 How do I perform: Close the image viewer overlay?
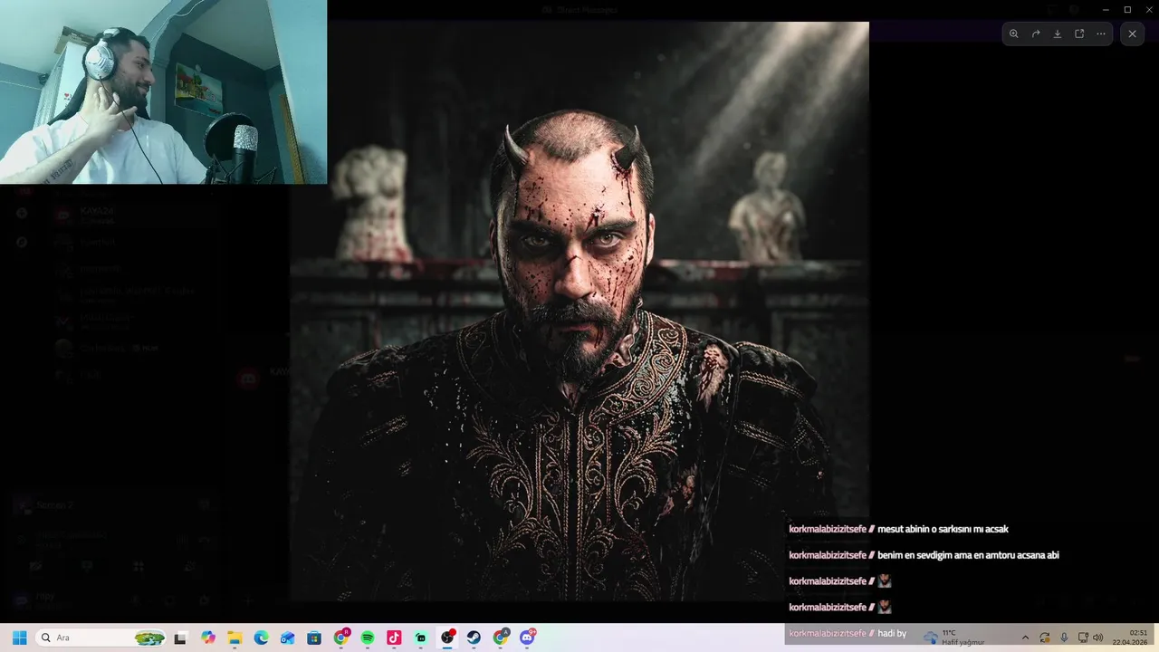[x=1132, y=34]
